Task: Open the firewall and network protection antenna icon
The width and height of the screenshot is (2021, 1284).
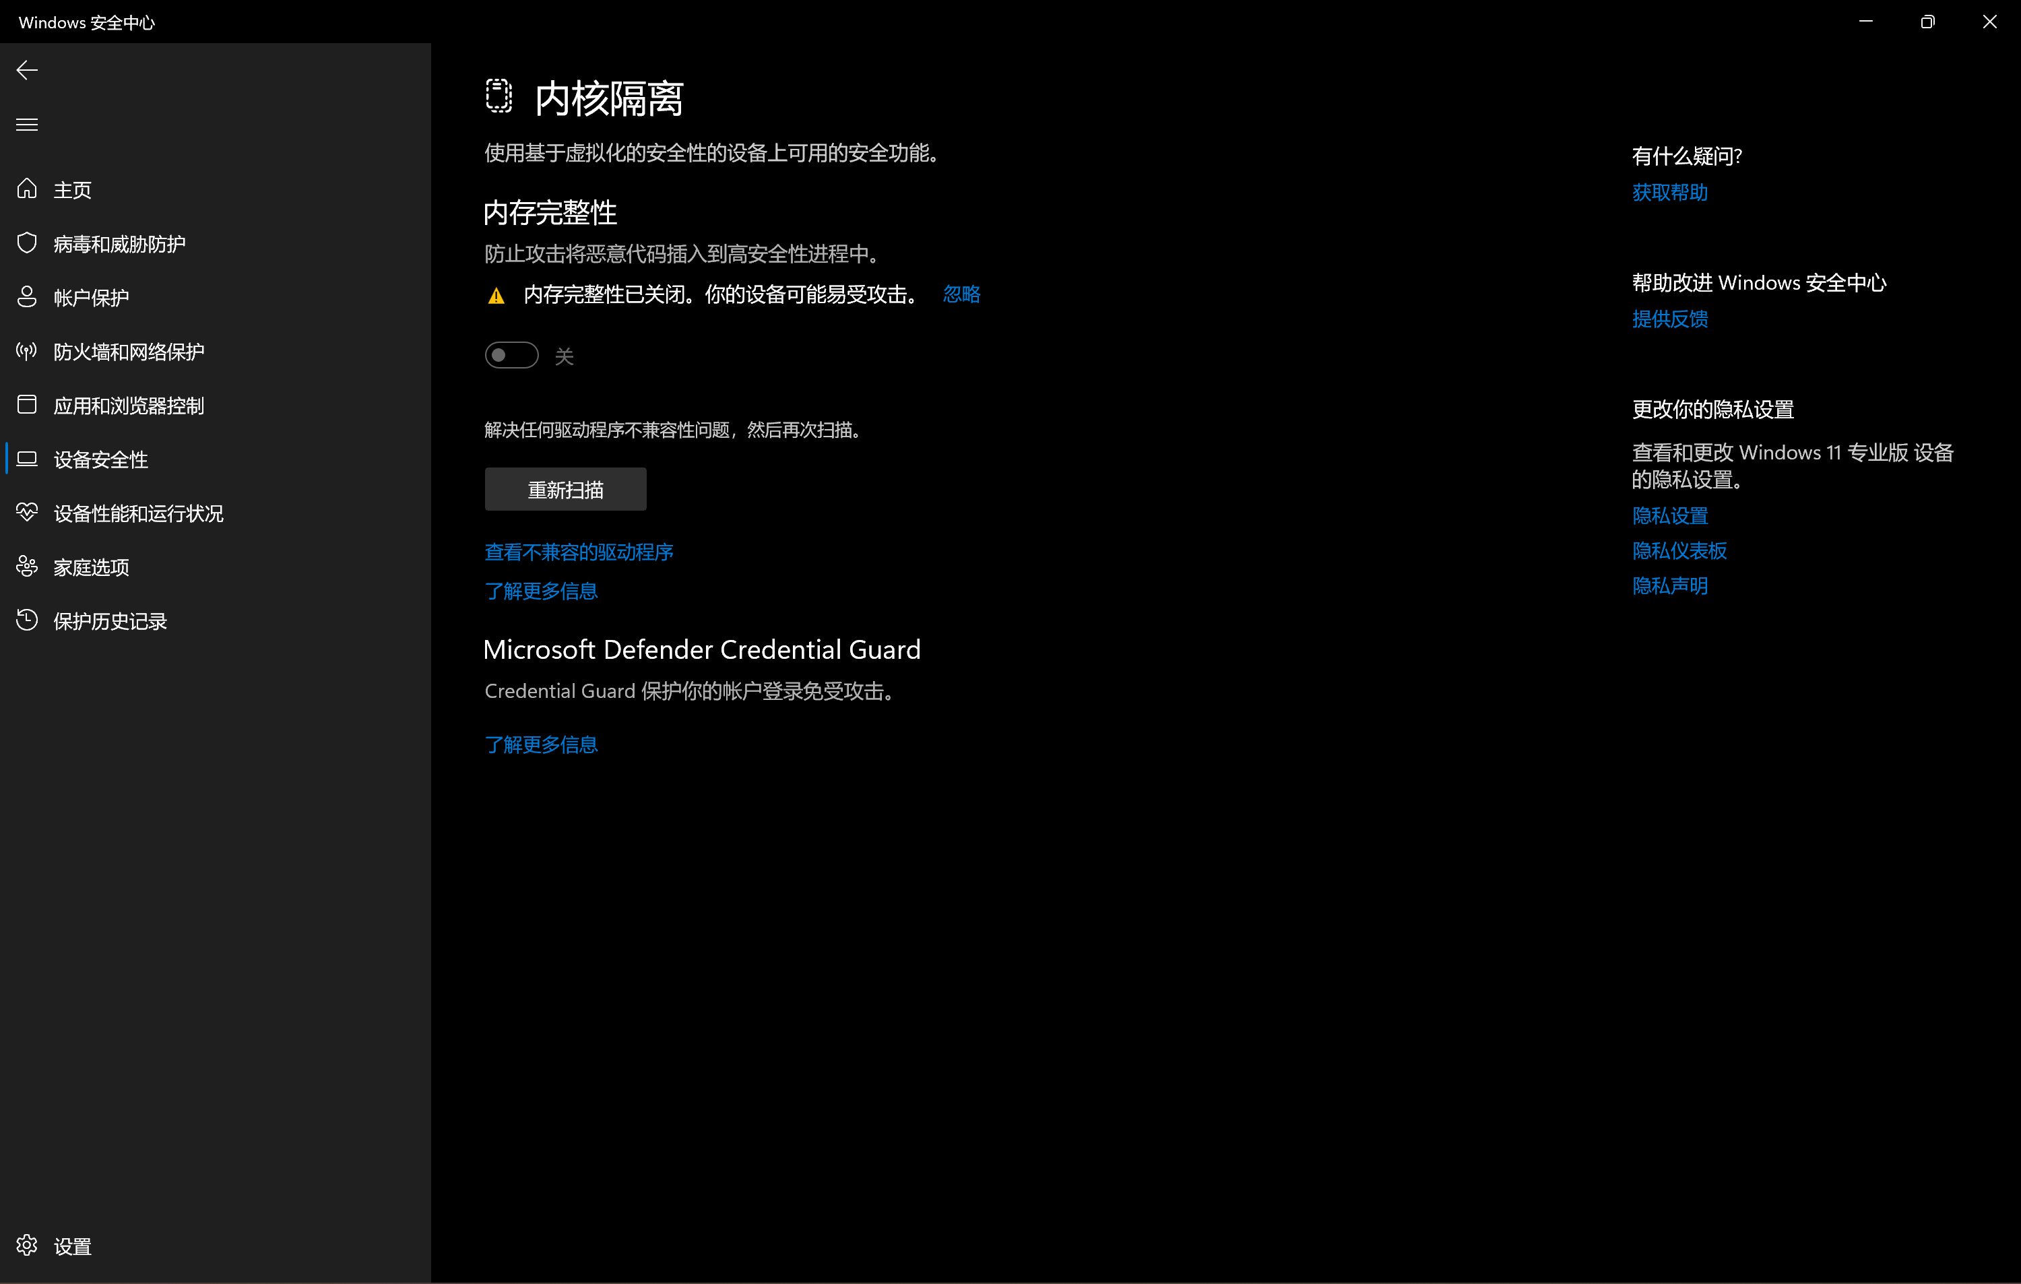Action: (27, 351)
